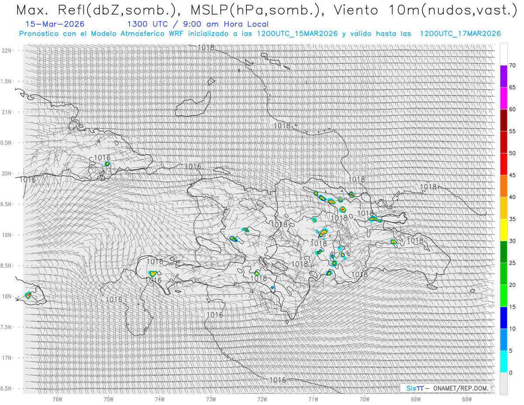524x405 pixels.
Task: Click the color bar label "25"
Action: click(512, 263)
